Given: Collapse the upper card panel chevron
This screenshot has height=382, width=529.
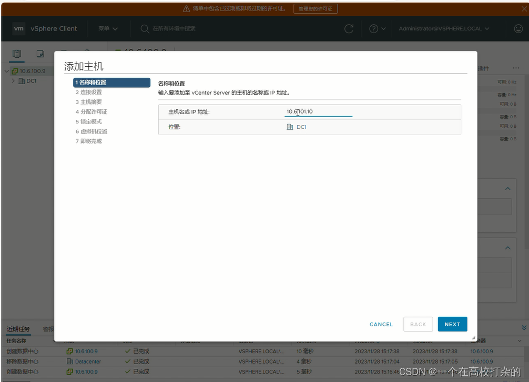Looking at the screenshot, I should pos(508,189).
